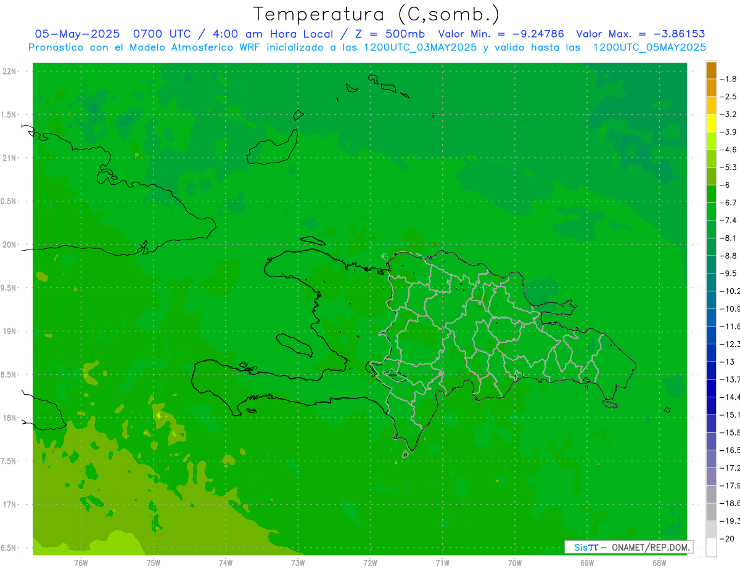Viewport: 740px width, 571px height.
Task: Click the '70W' longitude label
Action: point(514,563)
